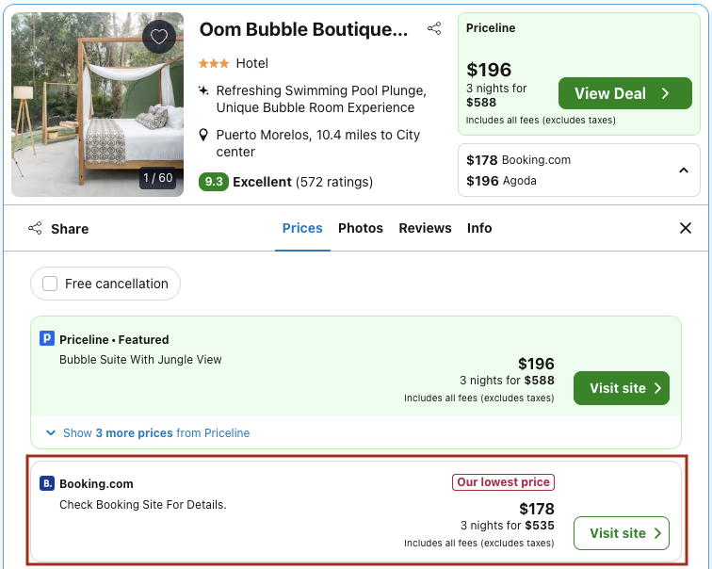Visit site for Priceline Bubble Suite
Image resolution: width=712 pixels, height=569 pixels.
pos(621,388)
